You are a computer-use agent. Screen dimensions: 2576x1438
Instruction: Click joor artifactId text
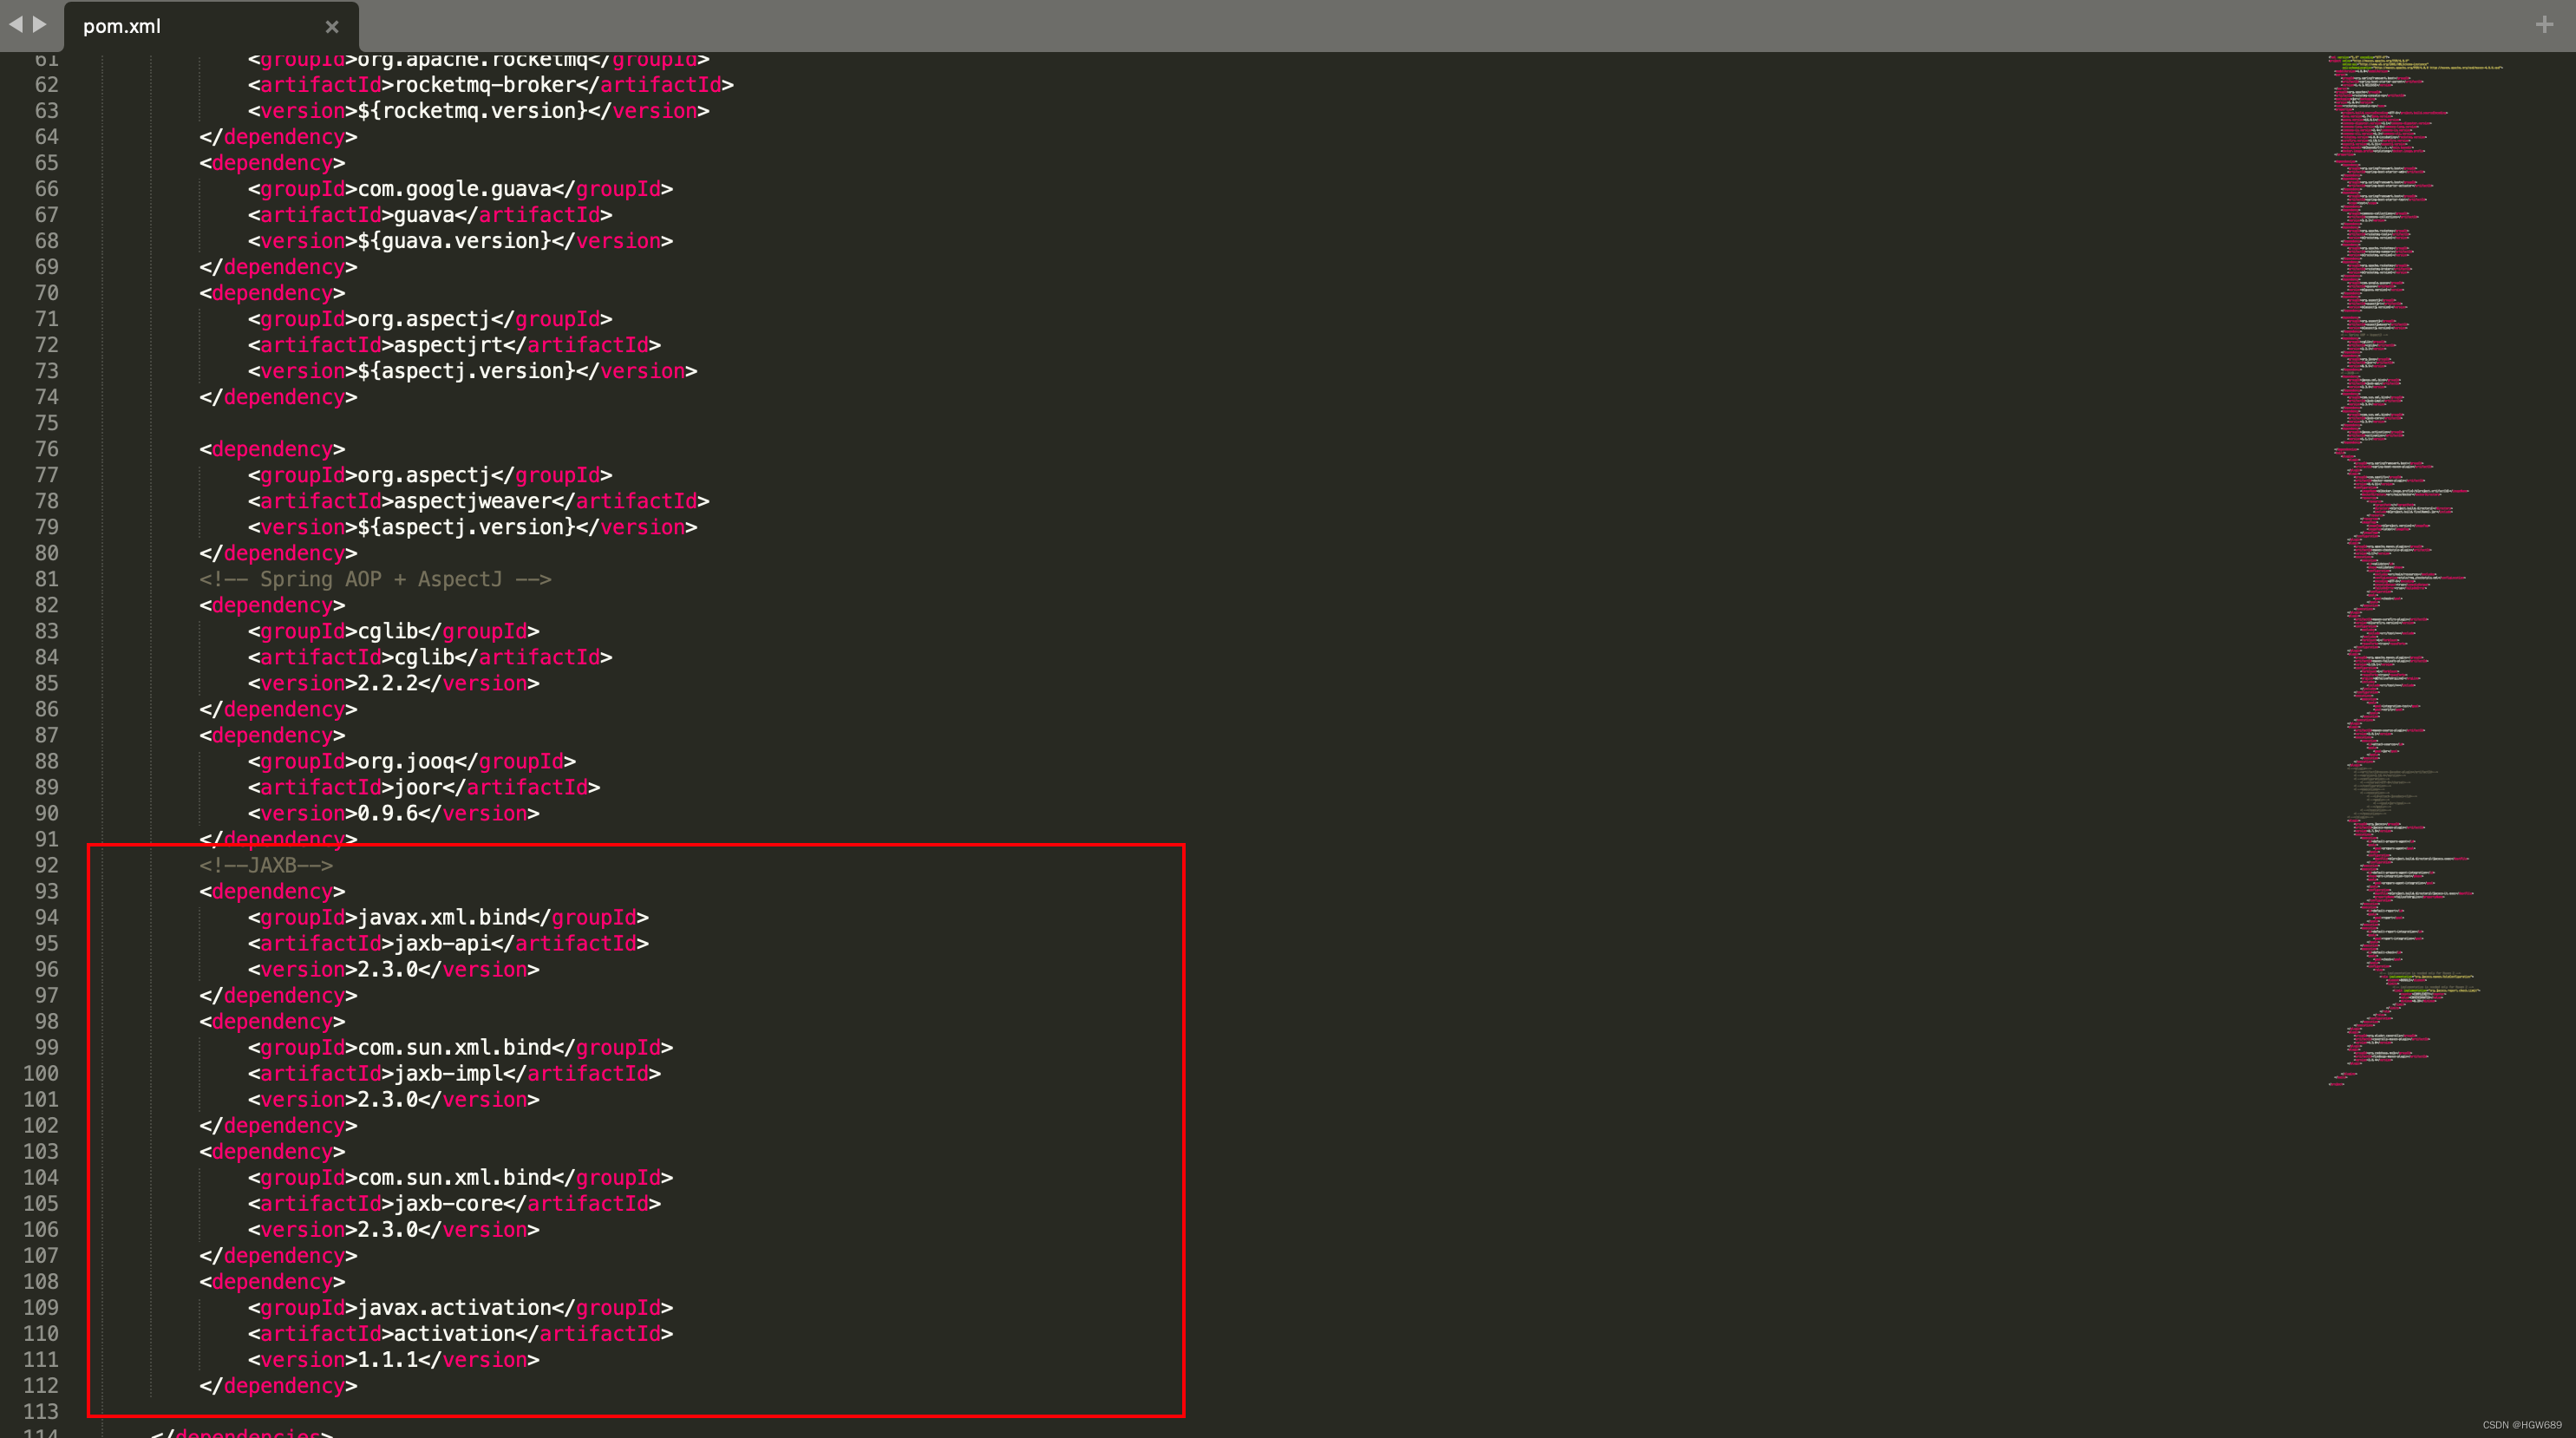pyautogui.click(x=418, y=787)
